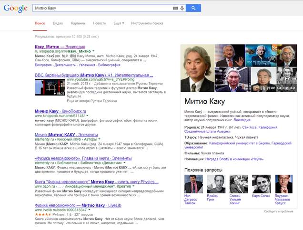Viewport: 303px width, 230px height.
Task: Open Мичио Каку - КиноПоиск.ru result
Action: click(x=61, y=111)
